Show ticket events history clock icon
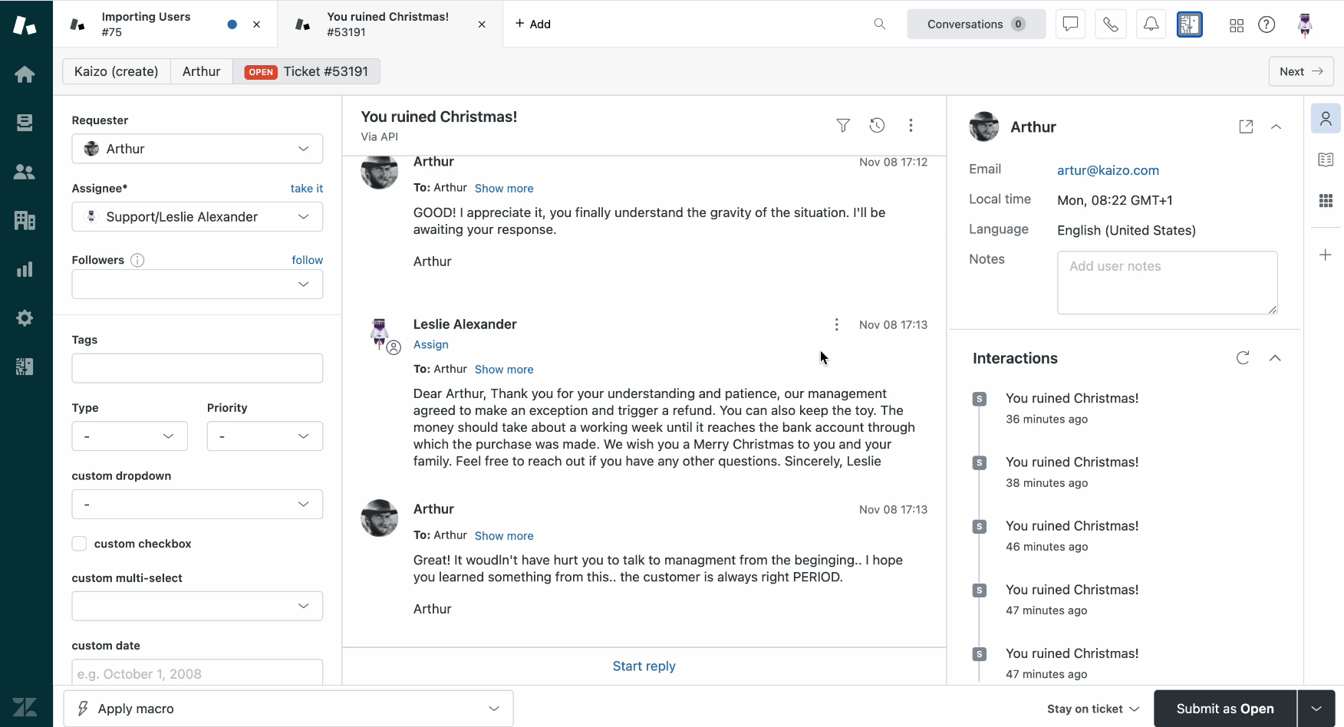 pyautogui.click(x=877, y=125)
